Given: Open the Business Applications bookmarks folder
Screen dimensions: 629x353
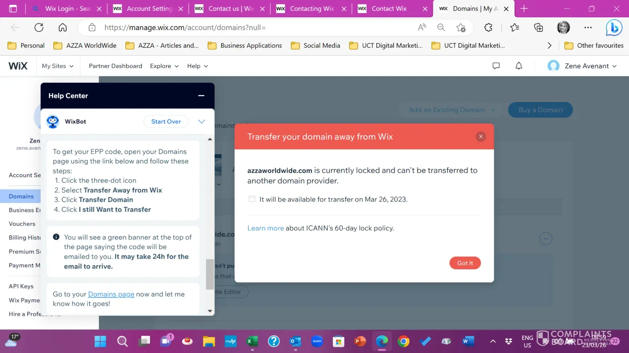Looking at the screenshot, I should (x=245, y=46).
